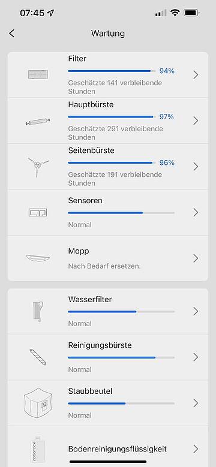This screenshot has width=216, height=467.
Task: Tap the Reinigungsbürste progress bar
Action: 121,357
